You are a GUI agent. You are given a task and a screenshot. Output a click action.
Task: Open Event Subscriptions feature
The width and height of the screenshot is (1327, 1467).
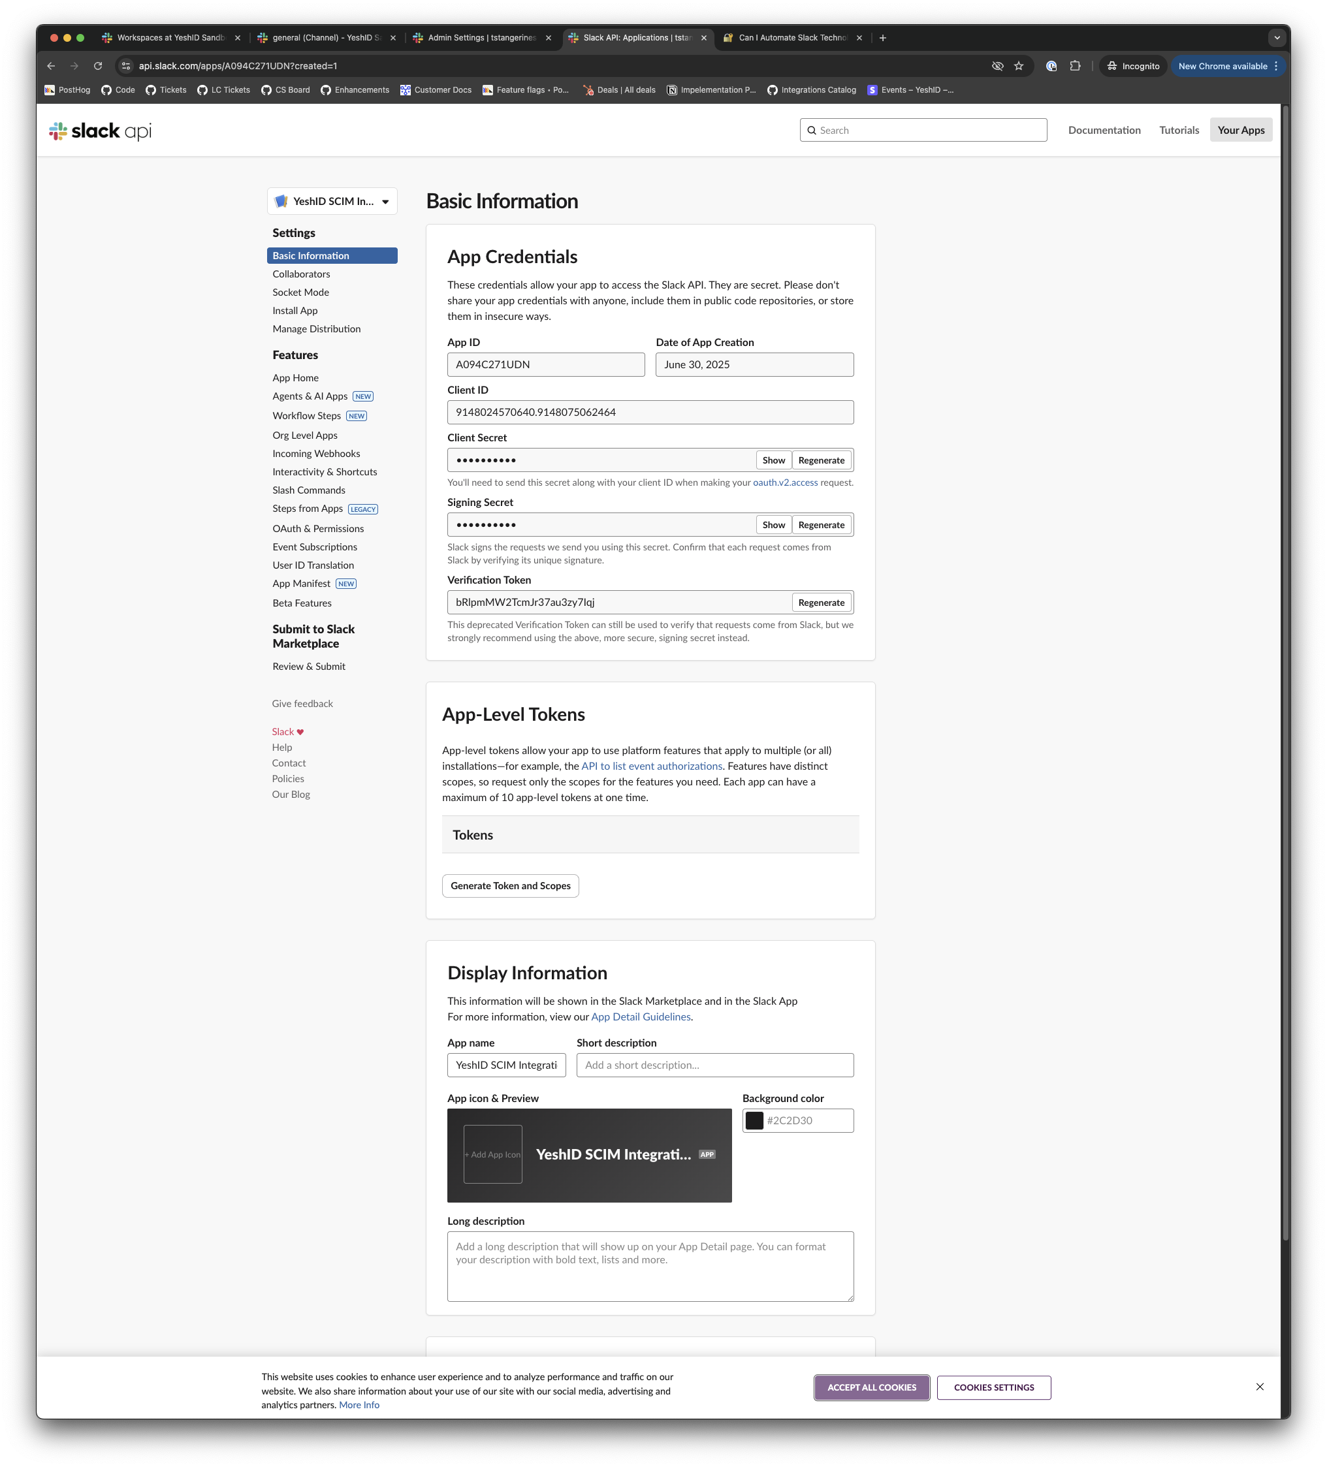(x=315, y=547)
